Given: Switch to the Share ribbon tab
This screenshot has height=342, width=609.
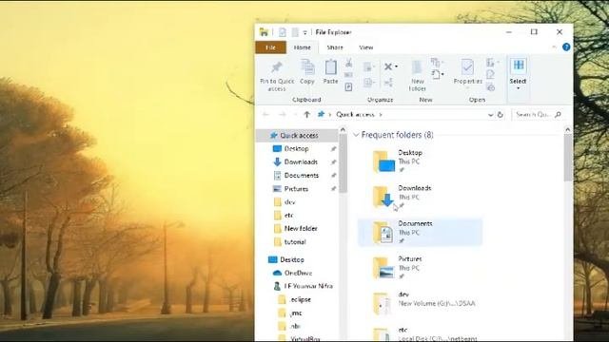Looking at the screenshot, I should 335,47.
